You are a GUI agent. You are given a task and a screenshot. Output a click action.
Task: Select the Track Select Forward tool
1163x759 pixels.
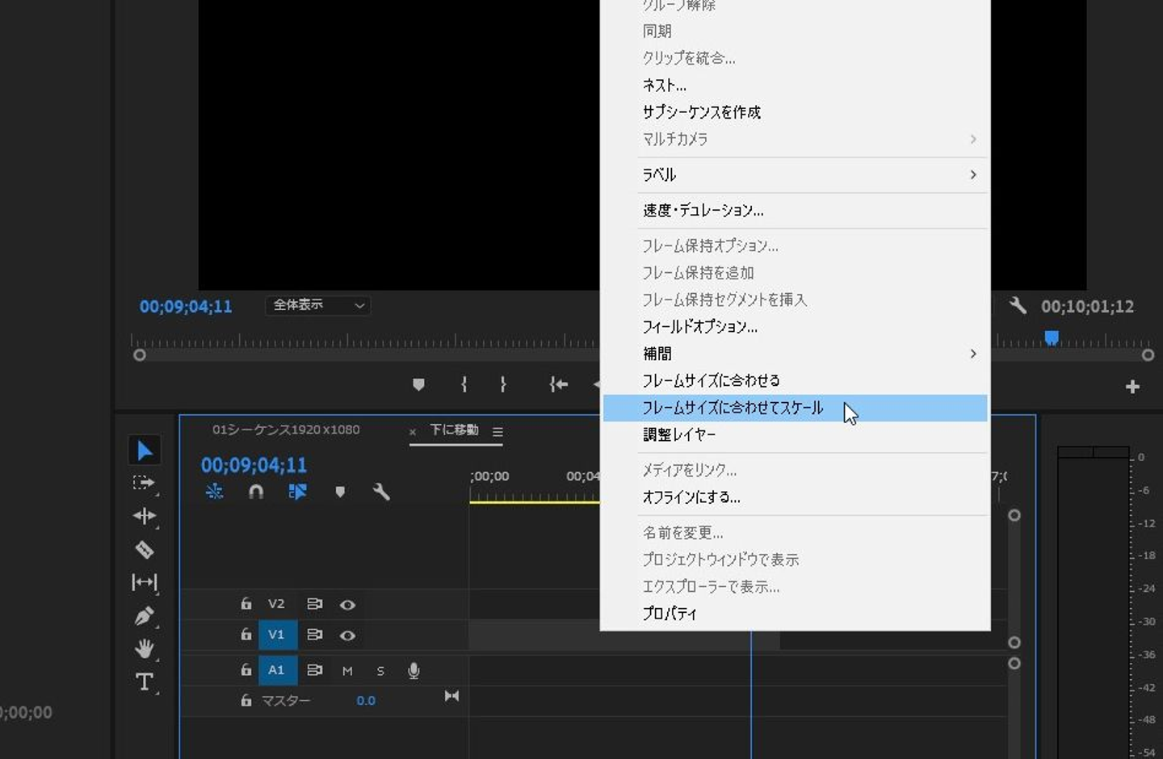144,483
